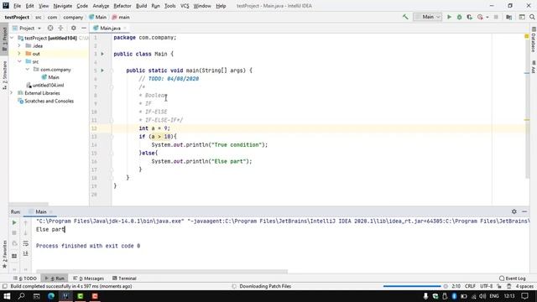Open the Build menu
The image size is (537, 302).
point(141,6)
